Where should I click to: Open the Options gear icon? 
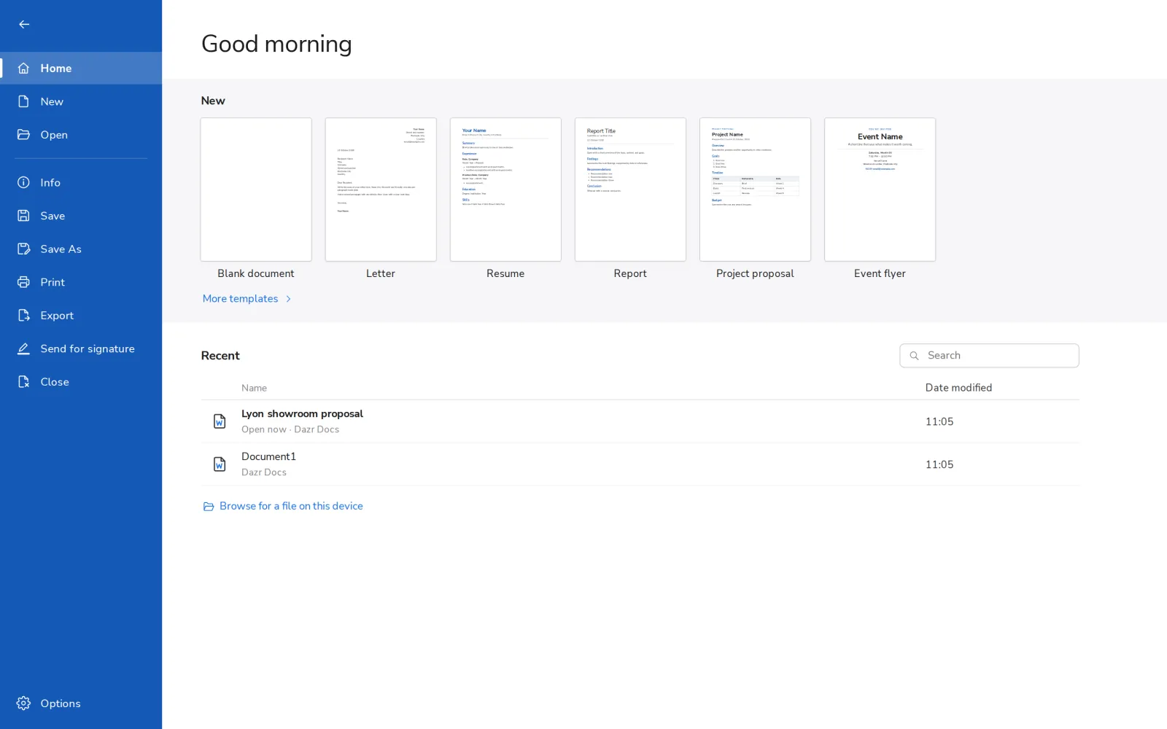click(23, 703)
